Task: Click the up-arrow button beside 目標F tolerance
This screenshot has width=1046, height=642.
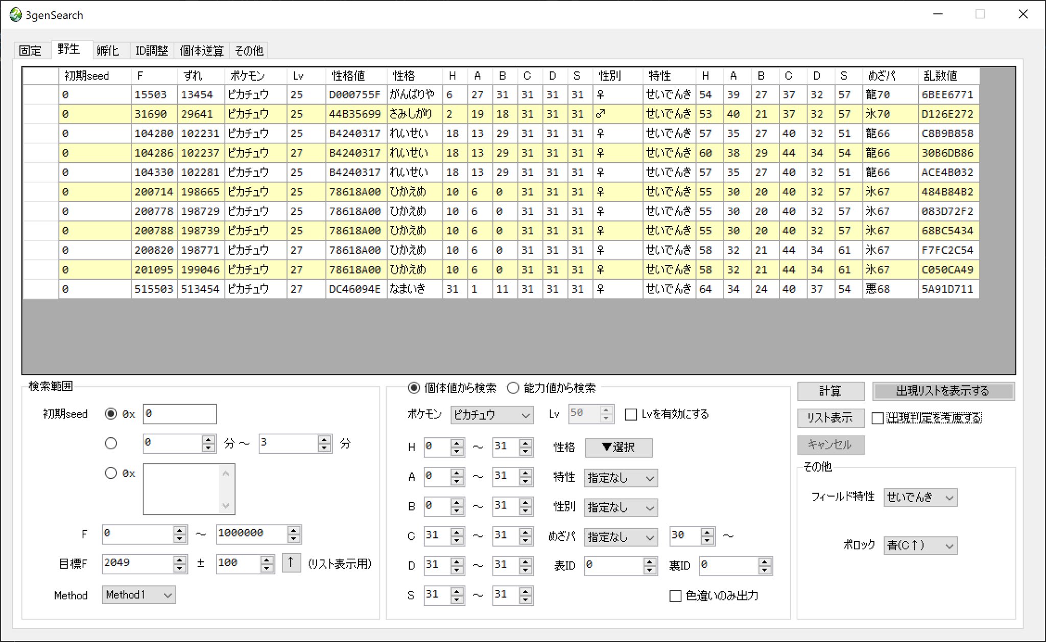Action: click(x=291, y=563)
